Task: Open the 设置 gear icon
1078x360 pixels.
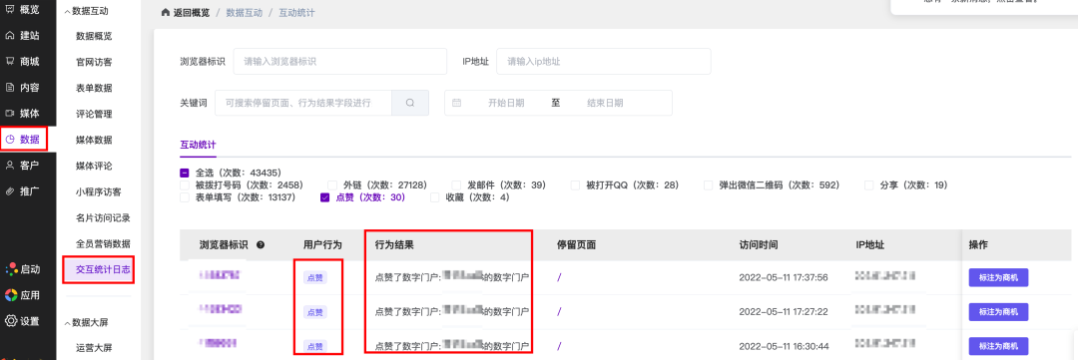Action: (10, 321)
